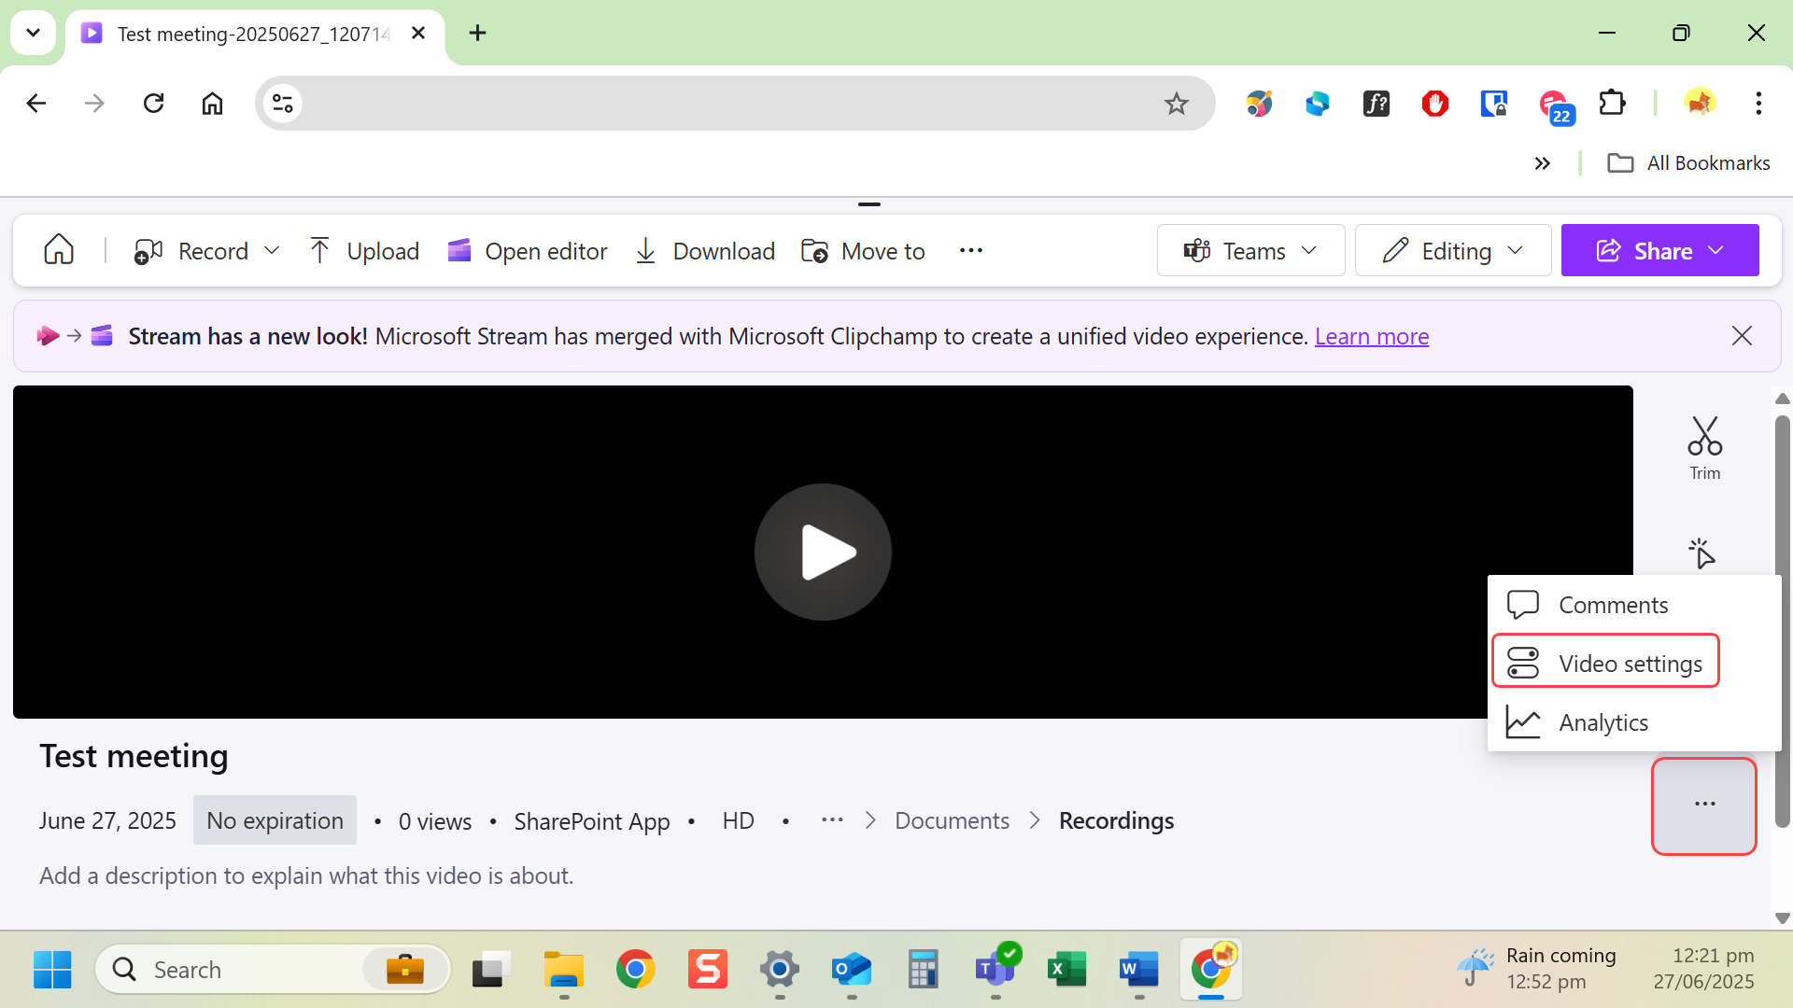
Task: Open editor in Clipchamp
Action: (x=528, y=250)
